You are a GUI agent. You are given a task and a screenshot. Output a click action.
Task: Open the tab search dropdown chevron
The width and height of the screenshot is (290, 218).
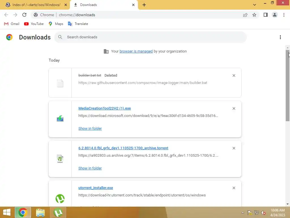tap(255, 5)
